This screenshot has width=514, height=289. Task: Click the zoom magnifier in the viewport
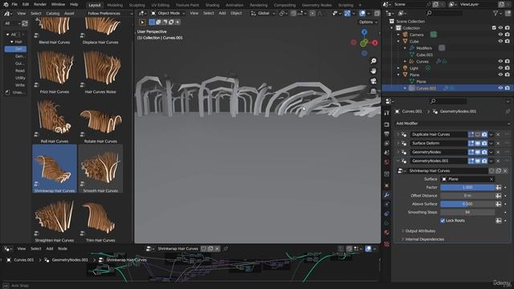pos(373,61)
